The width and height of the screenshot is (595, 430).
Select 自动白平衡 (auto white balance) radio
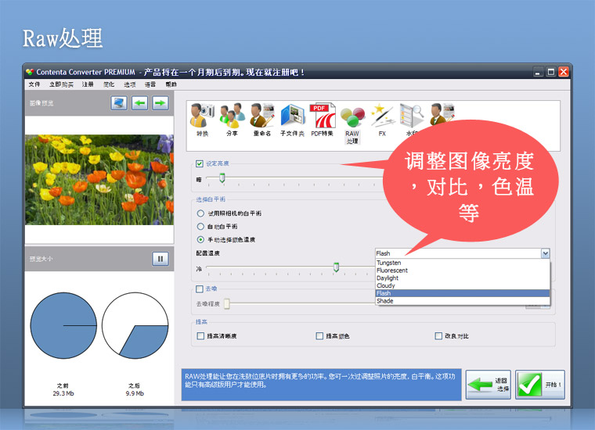200,227
